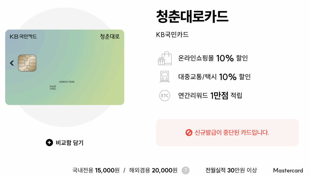Click the 해외겸용 20,000원 annual fee
The width and height of the screenshot is (310, 176).
(153, 170)
